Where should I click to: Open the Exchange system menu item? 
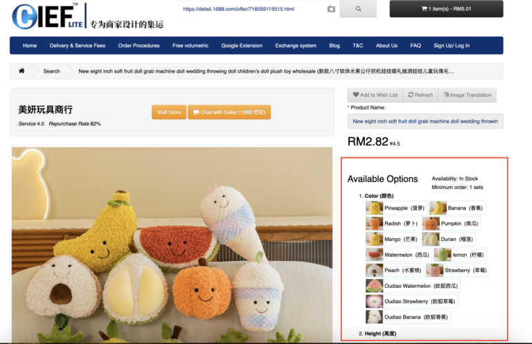pos(296,46)
